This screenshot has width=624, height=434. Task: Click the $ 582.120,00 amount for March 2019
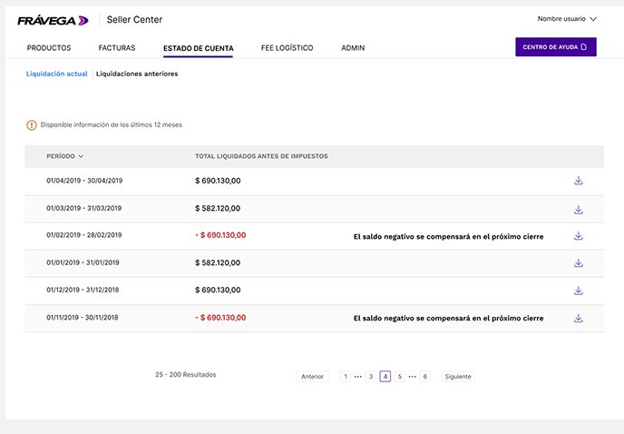pos(218,208)
